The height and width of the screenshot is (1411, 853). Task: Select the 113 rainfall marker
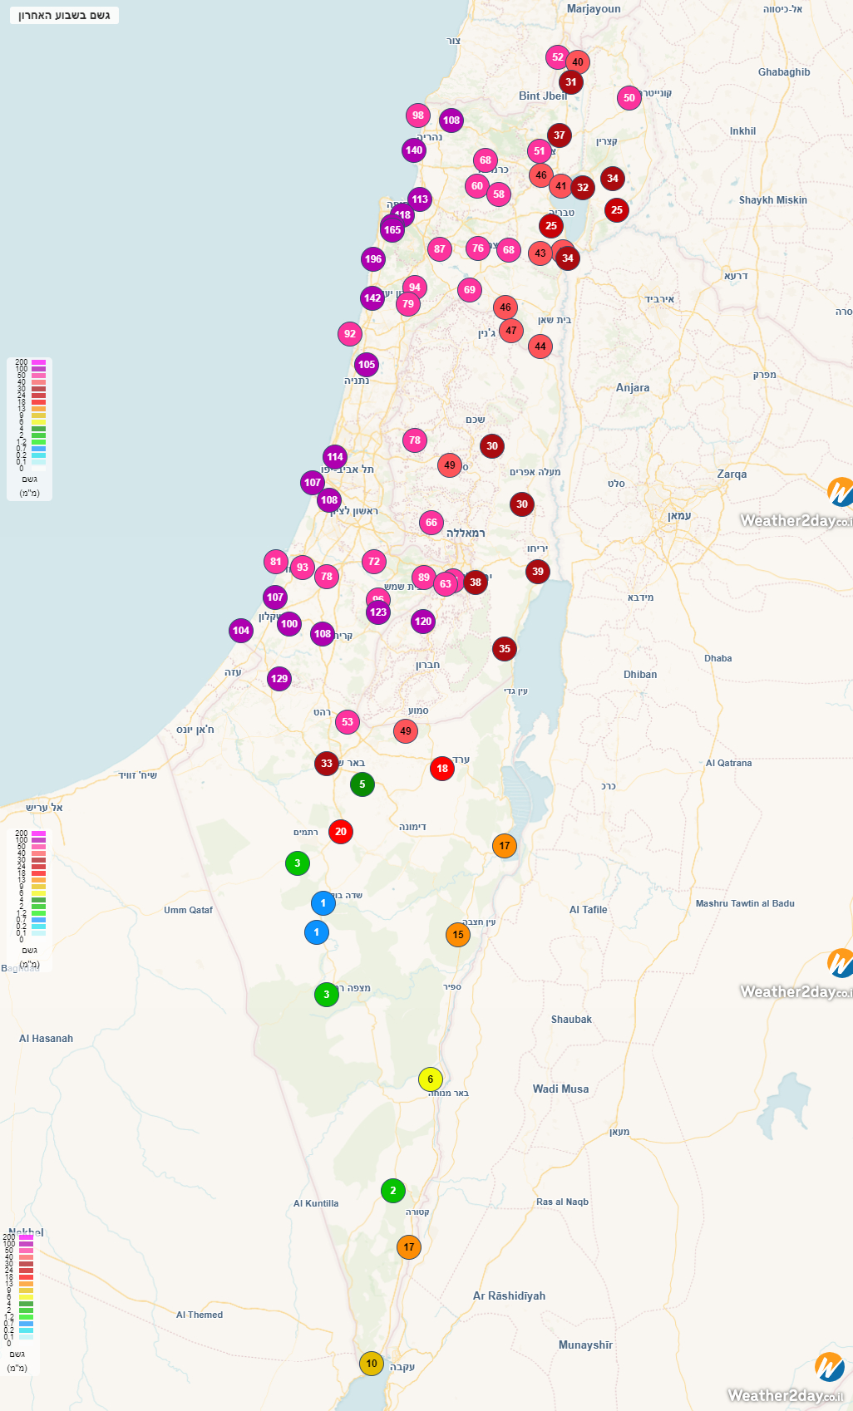point(420,199)
